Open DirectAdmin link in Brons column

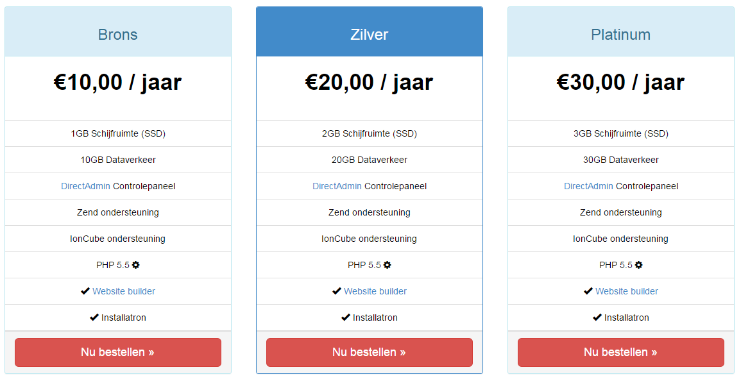[x=85, y=186]
